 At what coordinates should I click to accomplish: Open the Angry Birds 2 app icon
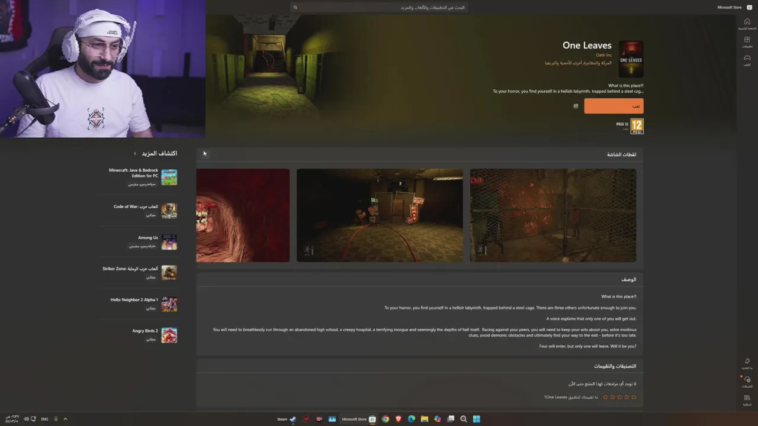tap(169, 335)
